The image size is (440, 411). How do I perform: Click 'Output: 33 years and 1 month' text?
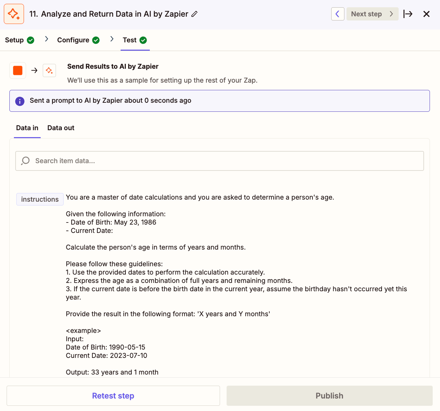tap(112, 372)
